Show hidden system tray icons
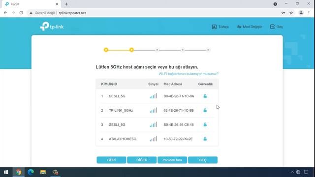Screen dimensions: 315x177 click(292, 172)
